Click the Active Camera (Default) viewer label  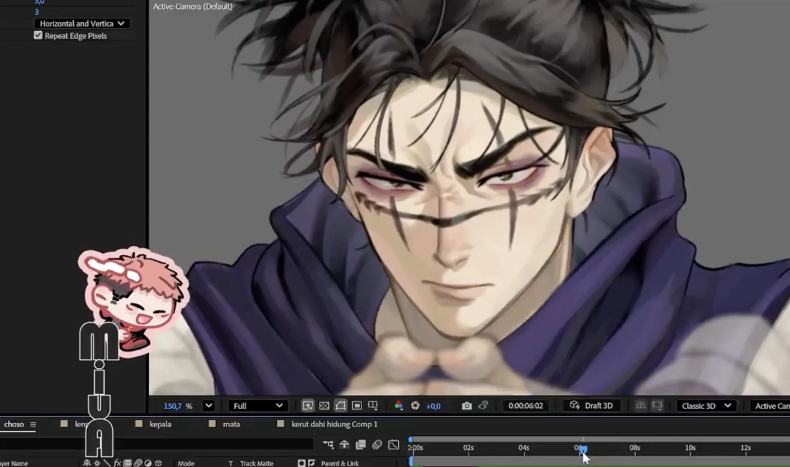193,7
